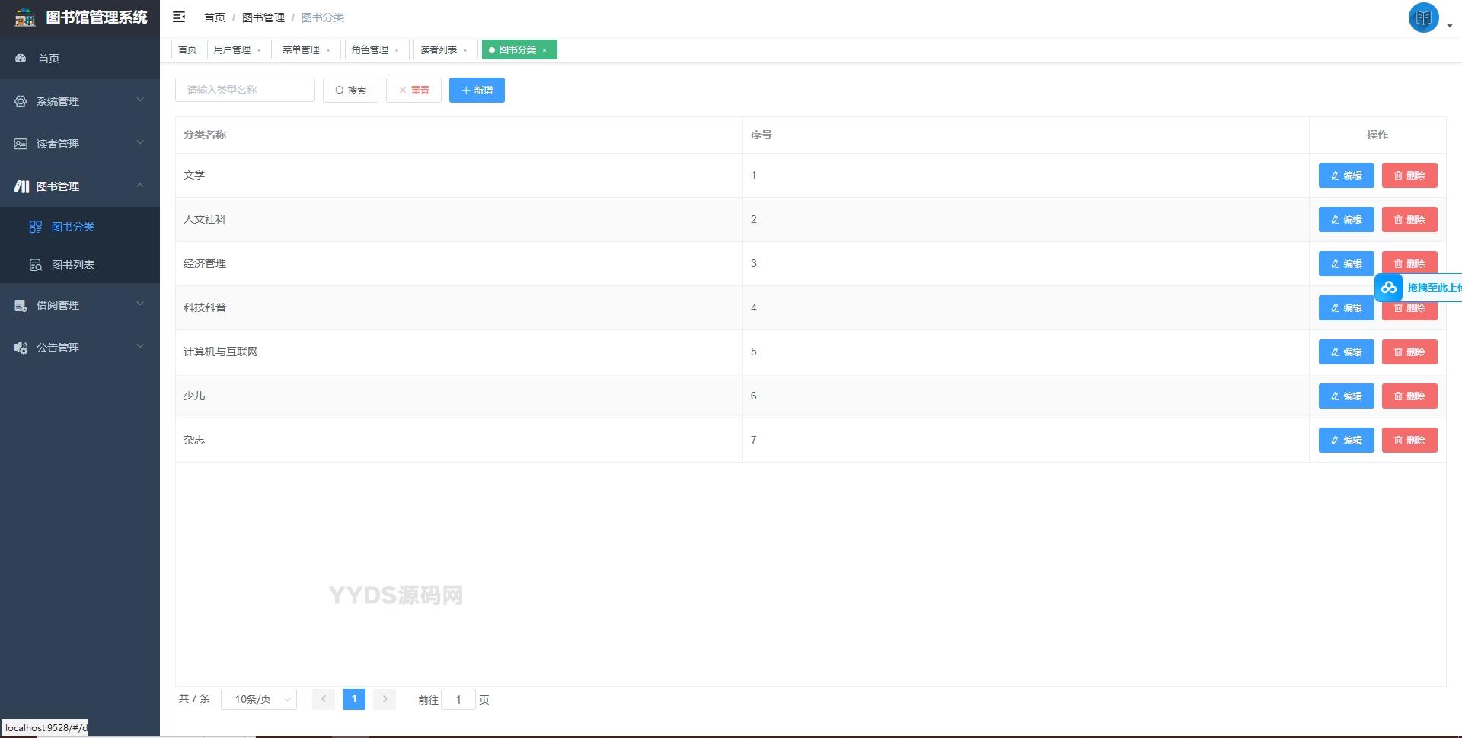The image size is (1462, 738).
Task: Close the 读者列表 tab
Action: [465, 50]
